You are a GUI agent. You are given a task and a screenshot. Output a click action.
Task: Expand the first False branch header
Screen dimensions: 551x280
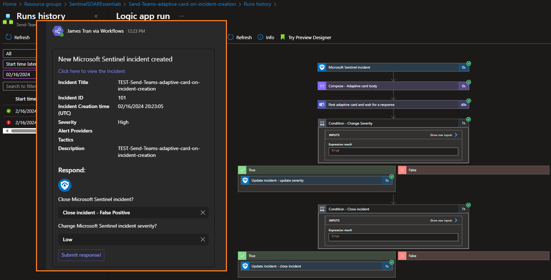(474, 170)
